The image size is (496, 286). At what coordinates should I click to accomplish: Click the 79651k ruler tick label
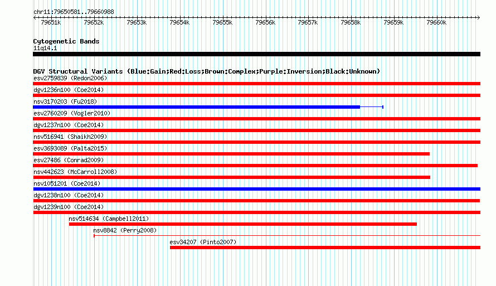click(51, 22)
